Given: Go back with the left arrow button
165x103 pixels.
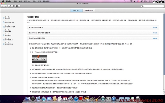Looking at the screenshot, I should (x=3, y=6).
